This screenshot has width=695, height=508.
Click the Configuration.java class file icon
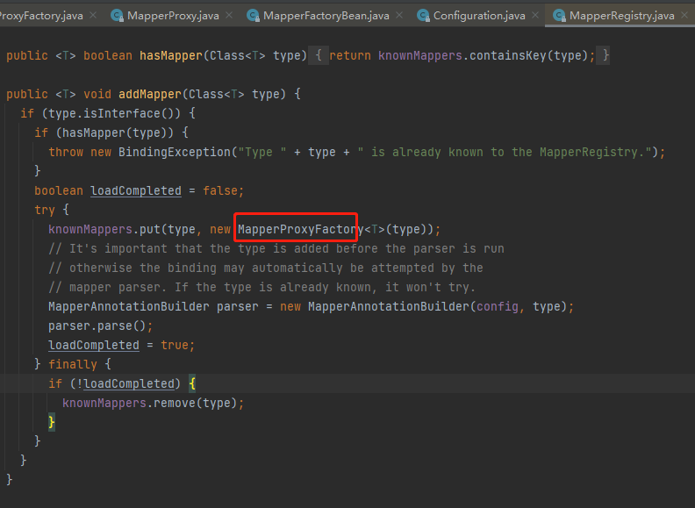click(x=423, y=16)
